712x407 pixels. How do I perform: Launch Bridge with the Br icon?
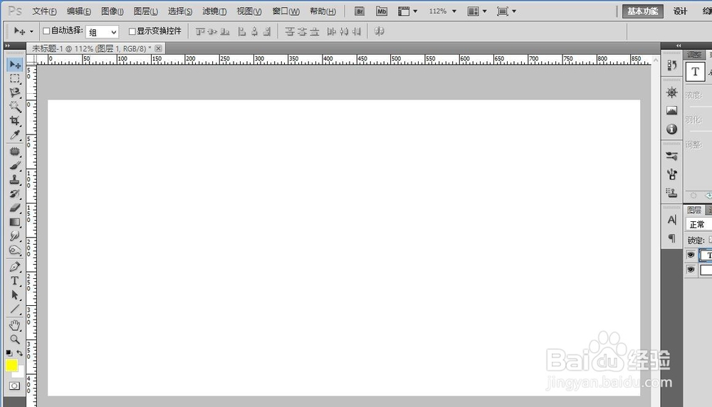[360, 11]
